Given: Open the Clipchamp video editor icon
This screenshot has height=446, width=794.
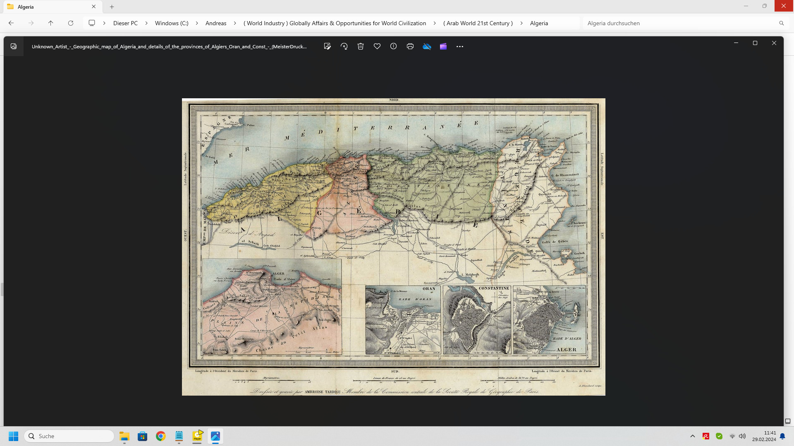Looking at the screenshot, I should (443, 46).
